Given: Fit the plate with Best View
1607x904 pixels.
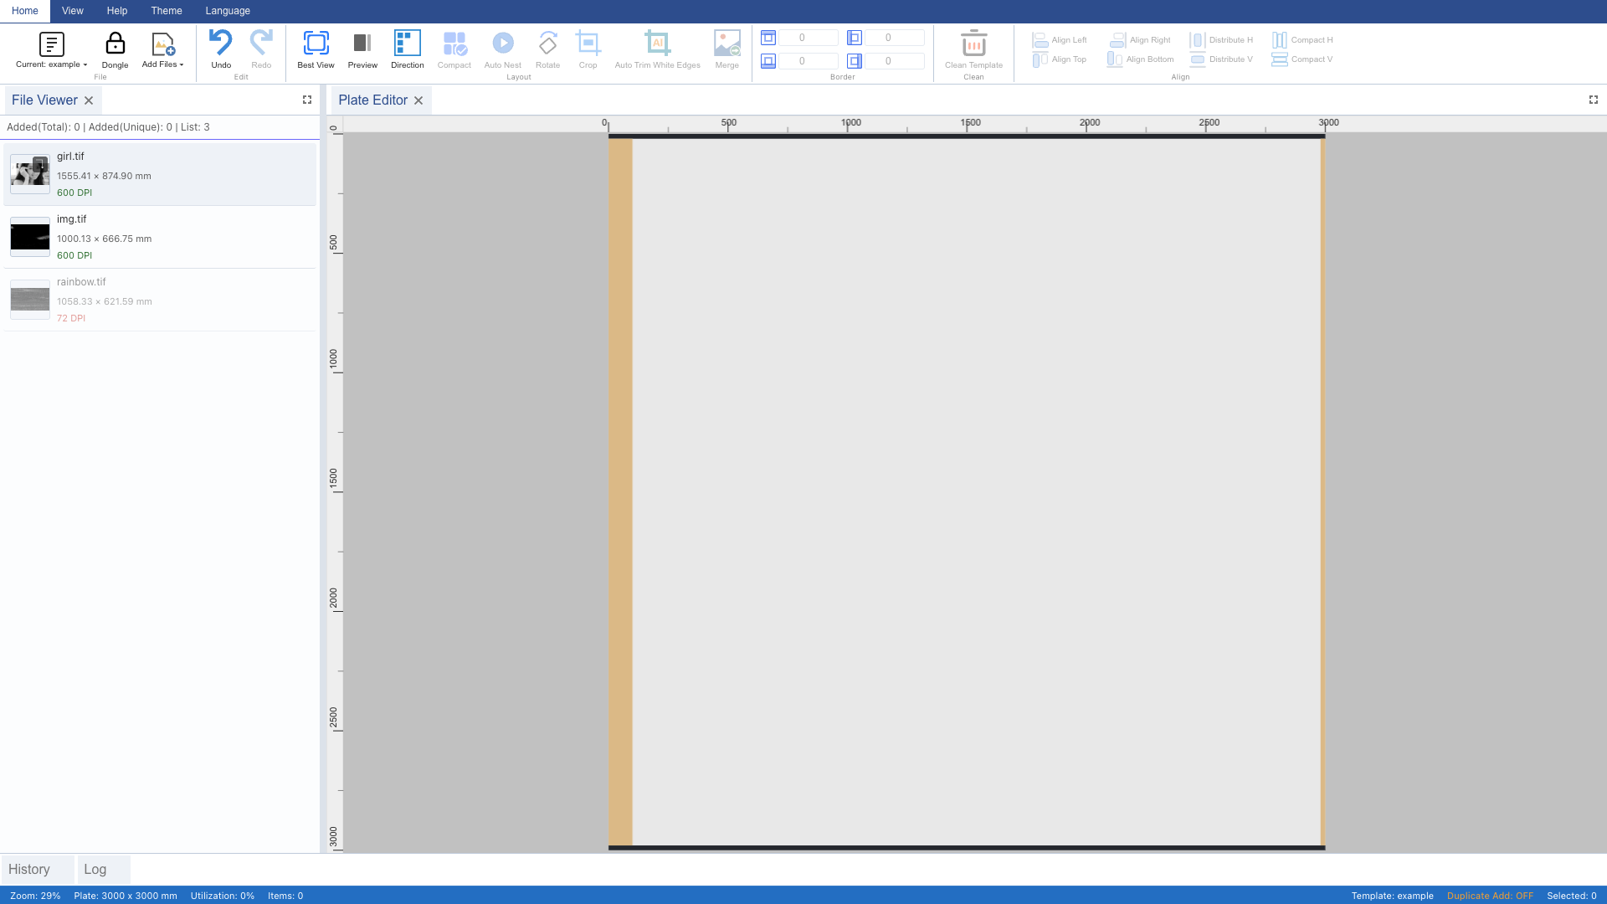Looking at the screenshot, I should (316, 49).
